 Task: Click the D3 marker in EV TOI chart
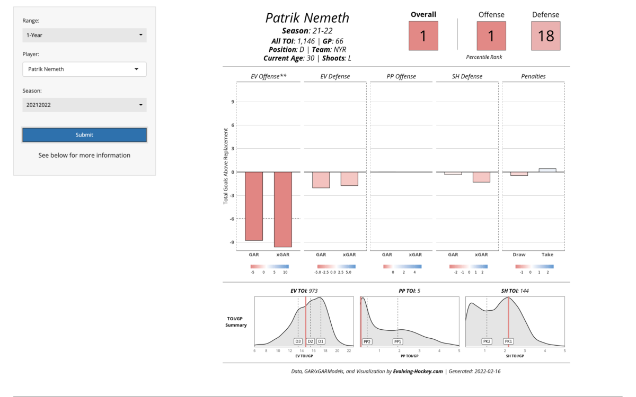(298, 341)
